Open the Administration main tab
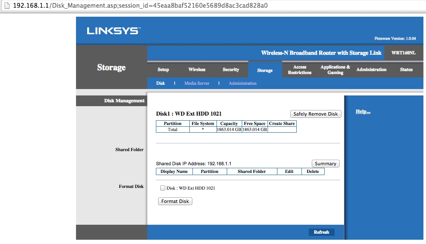This screenshot has width=426, height=244. 371,70
